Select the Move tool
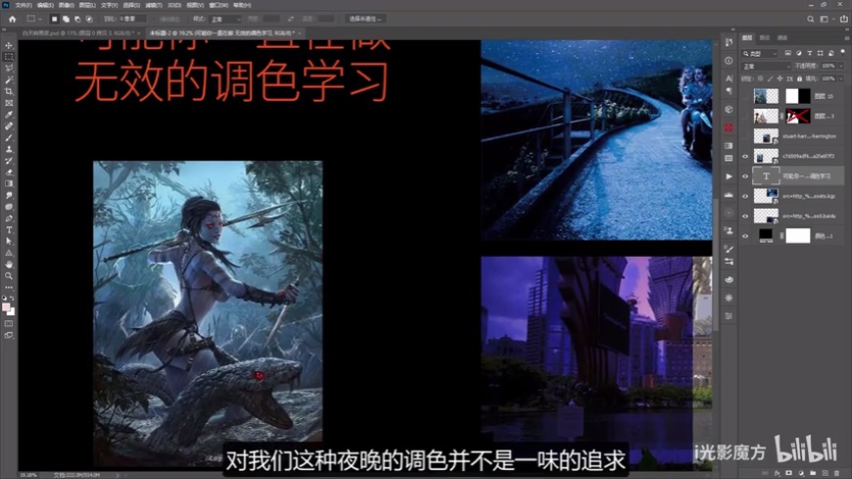The image size is (852, 479). coord(9,45)
